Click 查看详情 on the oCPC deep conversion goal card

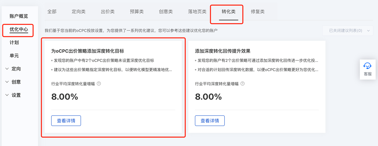(x=66, y=121)
